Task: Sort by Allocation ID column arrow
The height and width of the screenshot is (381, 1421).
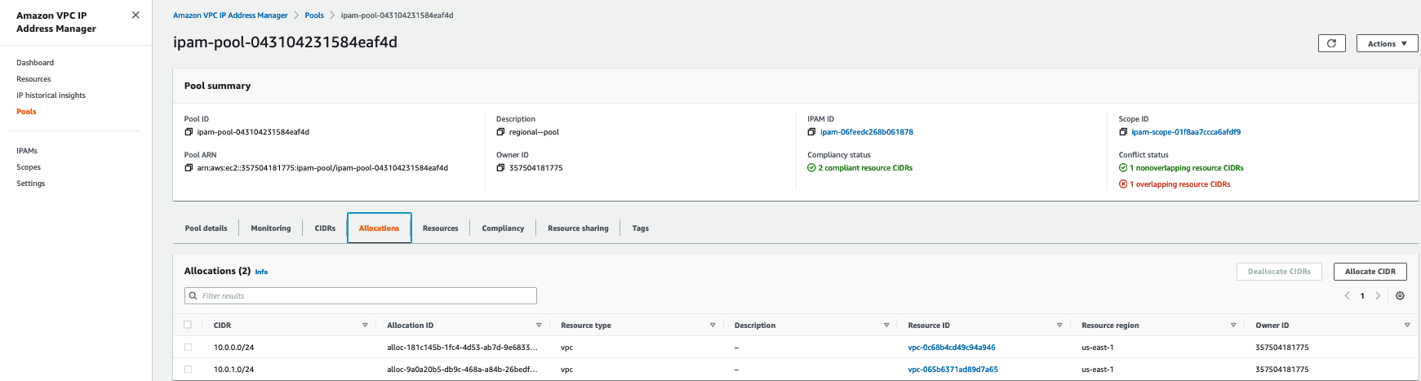Action: 539,326
